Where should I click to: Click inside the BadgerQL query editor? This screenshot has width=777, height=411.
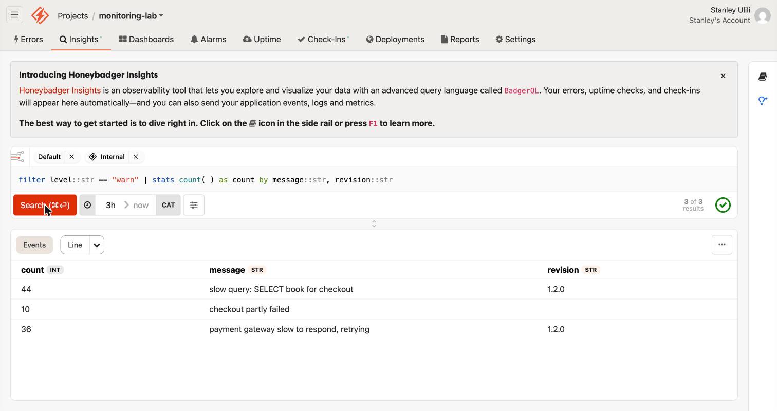tap(374, 180)
